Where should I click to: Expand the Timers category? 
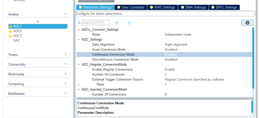pyautogui.click(x=66, y=54)
